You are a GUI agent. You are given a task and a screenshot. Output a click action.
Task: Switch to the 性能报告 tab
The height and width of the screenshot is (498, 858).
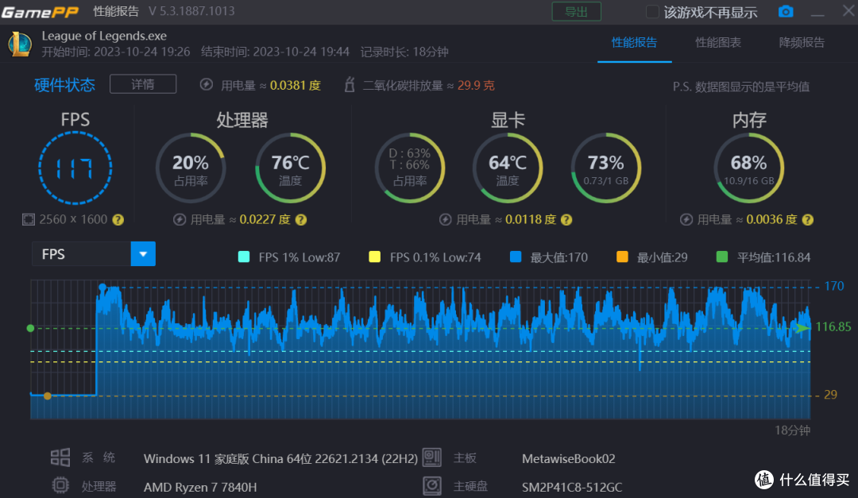pyautogui.click(x=634, y=43)
